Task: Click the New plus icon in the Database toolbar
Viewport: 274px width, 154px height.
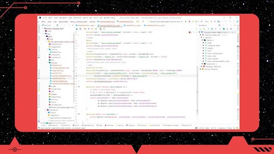Action: [x=200, y=29]
